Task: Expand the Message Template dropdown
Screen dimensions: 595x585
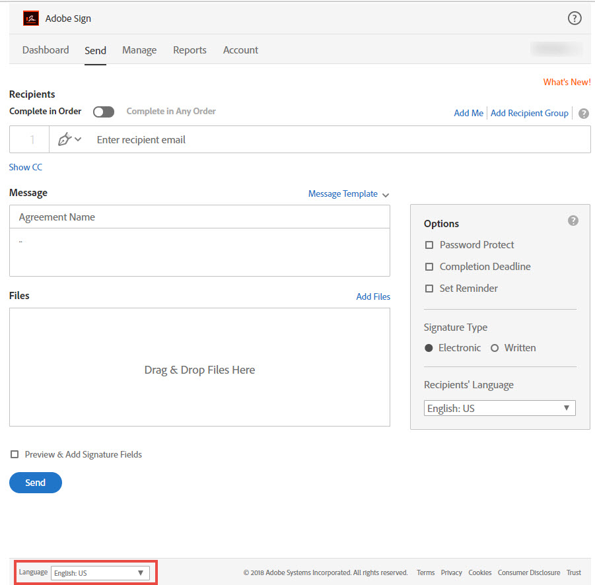Action: 348,194
